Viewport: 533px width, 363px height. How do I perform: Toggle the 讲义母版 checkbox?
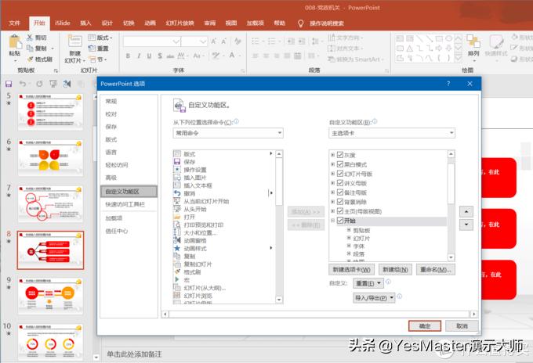340,183
